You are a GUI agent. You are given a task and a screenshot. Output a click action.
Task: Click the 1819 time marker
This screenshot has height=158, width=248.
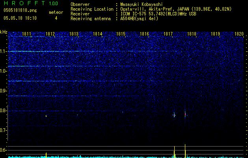click(x=215, y=34)
